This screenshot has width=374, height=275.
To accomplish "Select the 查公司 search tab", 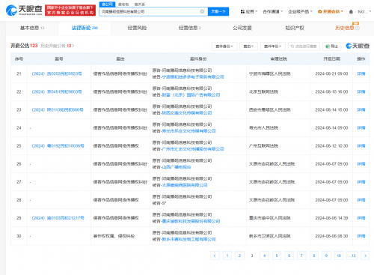I will point(107,4).
